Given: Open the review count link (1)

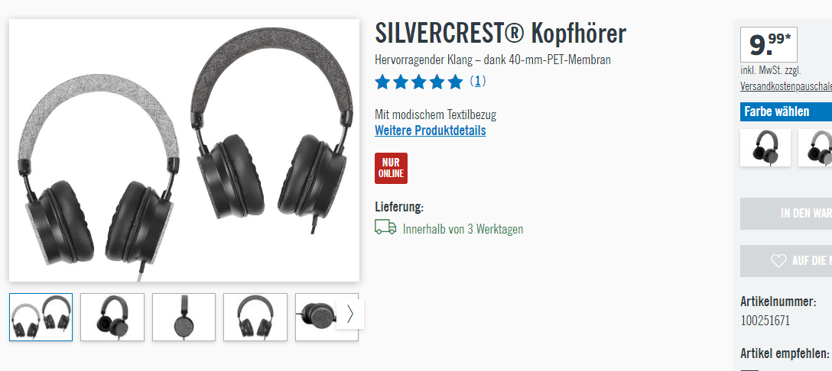Looking at the screenshot, I should coord(477,81).
